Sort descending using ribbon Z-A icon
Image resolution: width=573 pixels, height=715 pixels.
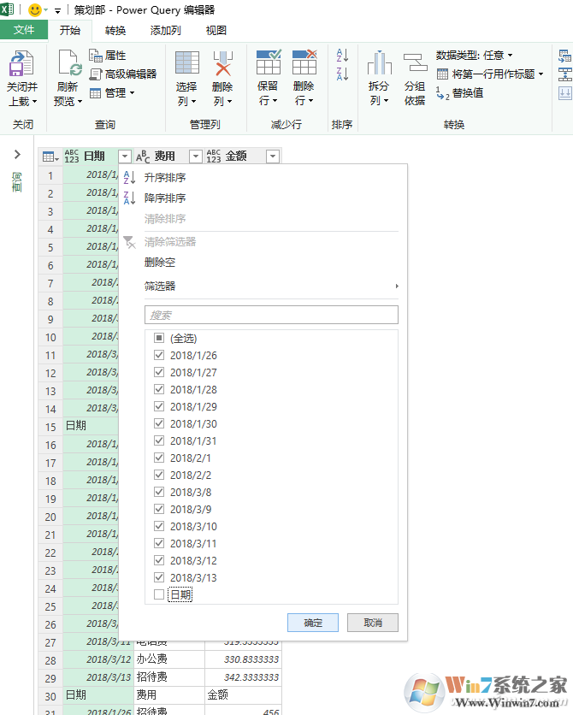(342, 74)
